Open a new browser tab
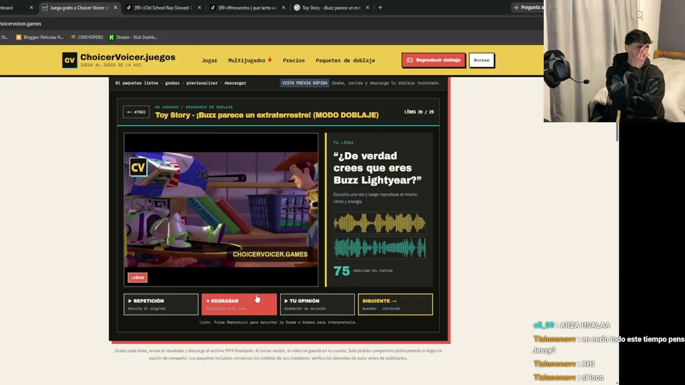This screenshot has width=685, height=385. pyautogui.click(x=380, y=7)
